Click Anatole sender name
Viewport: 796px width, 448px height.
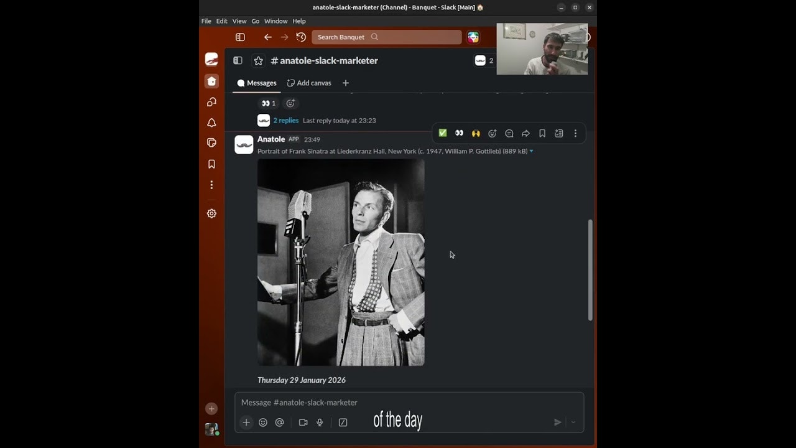tap(271, 139)
